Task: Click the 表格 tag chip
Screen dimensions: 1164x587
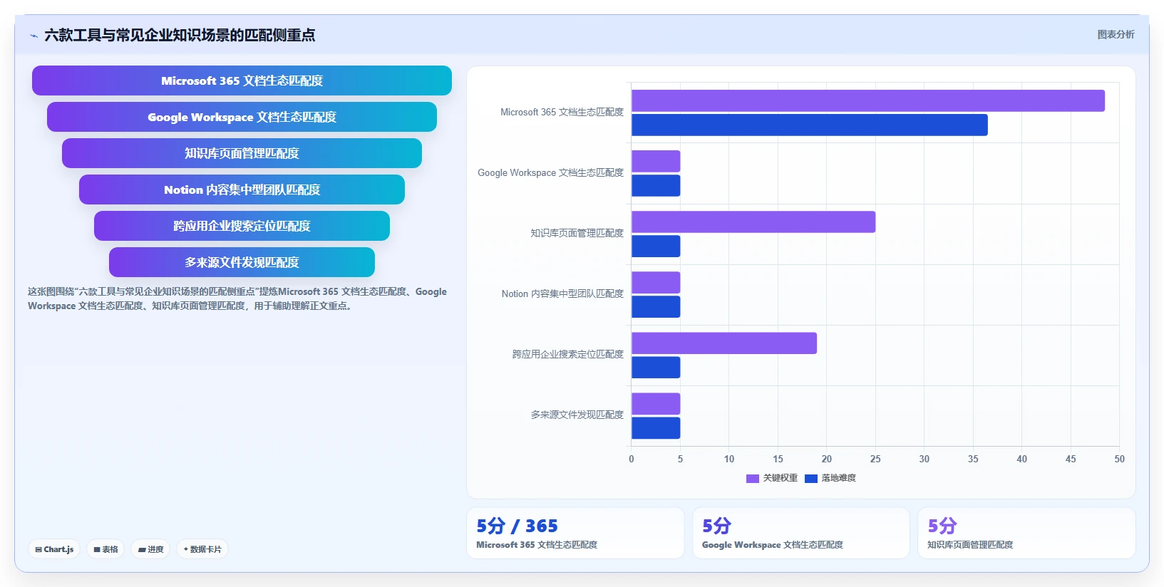Action: click(x=105, y=549)
